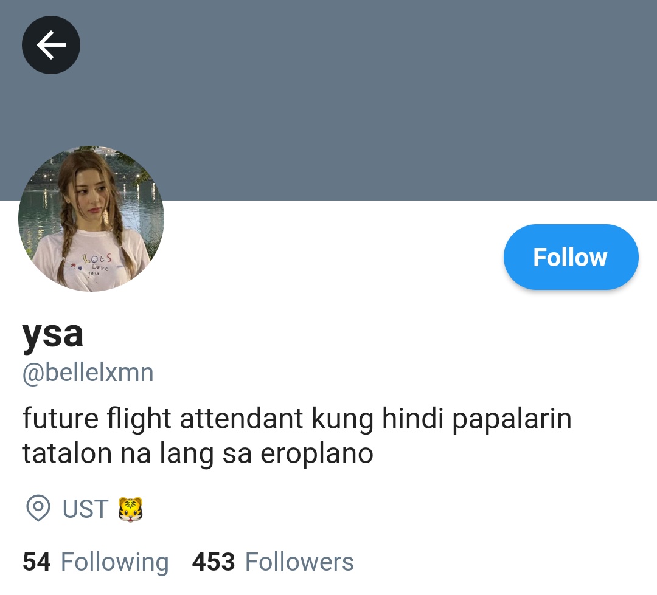The image size is (657, 595).
Task: Select the UST location text
Action: coord(86,509)
